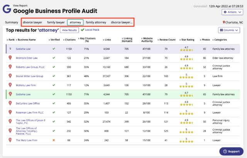This screenshot has width=247, height=158.
Task: Switch to the divorce lawyer tab
Action: pyautogui.click(x=32, y=23)
